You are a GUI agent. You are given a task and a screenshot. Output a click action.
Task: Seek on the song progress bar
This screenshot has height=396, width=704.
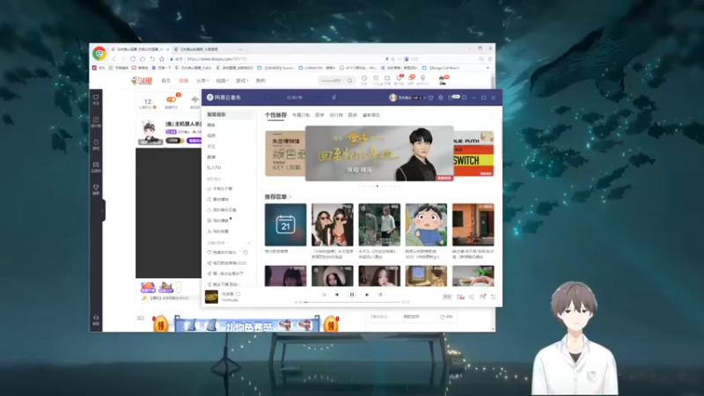point(351,302)
